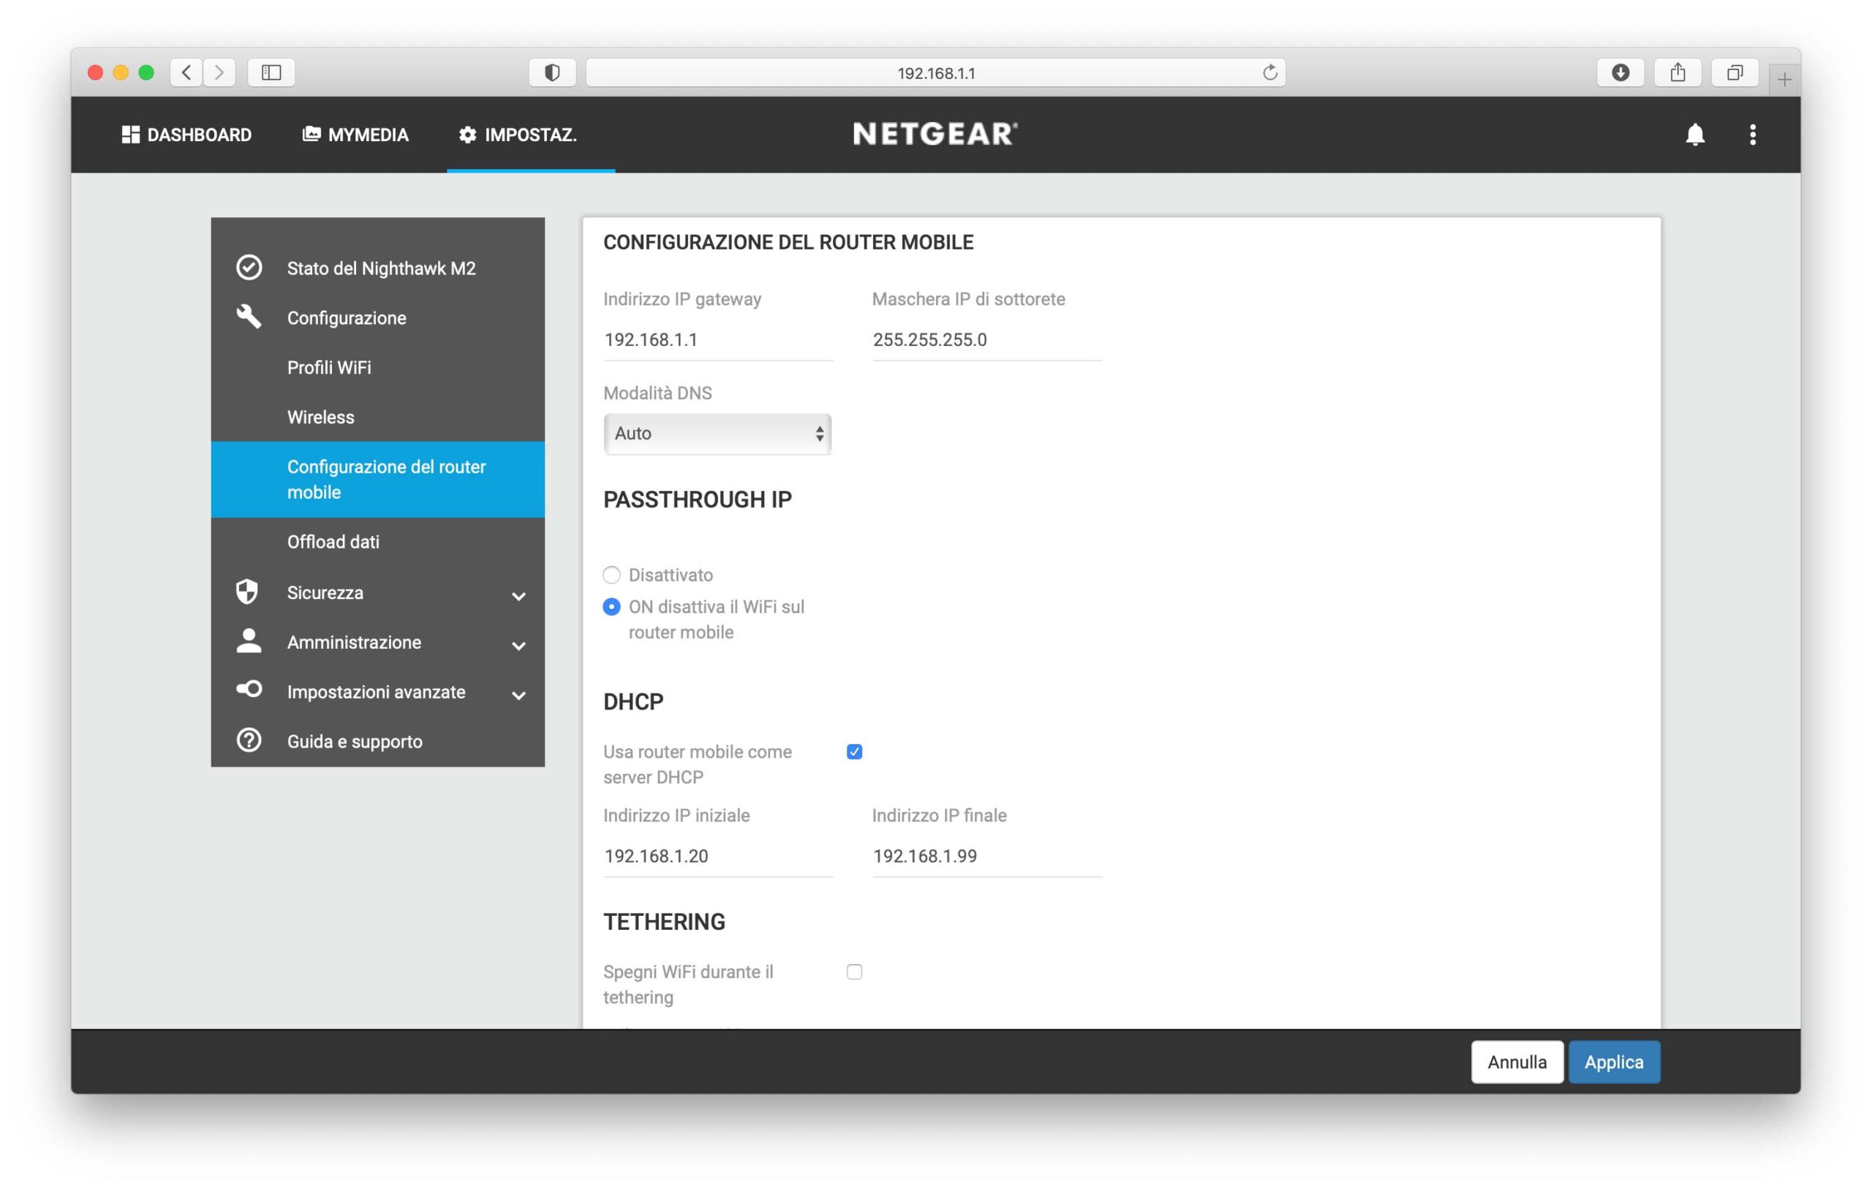Click the Safari downloads icon

tap(1620, 72)
